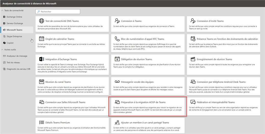Click the checklist icon for Détails Teams Premium

(x=41, y=122)
